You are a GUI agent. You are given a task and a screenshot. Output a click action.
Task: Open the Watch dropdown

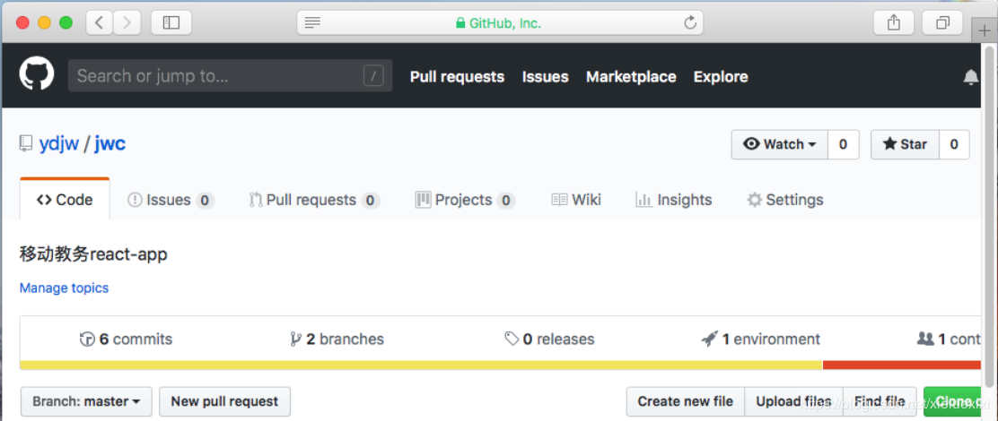pos(779,144)
